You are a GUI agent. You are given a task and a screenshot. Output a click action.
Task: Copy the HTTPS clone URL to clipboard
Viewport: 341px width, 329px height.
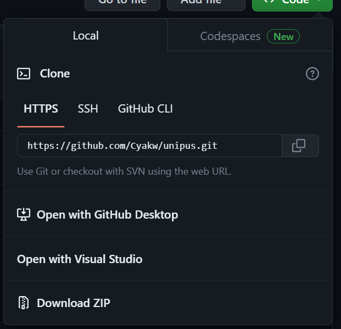pos(300,146)
